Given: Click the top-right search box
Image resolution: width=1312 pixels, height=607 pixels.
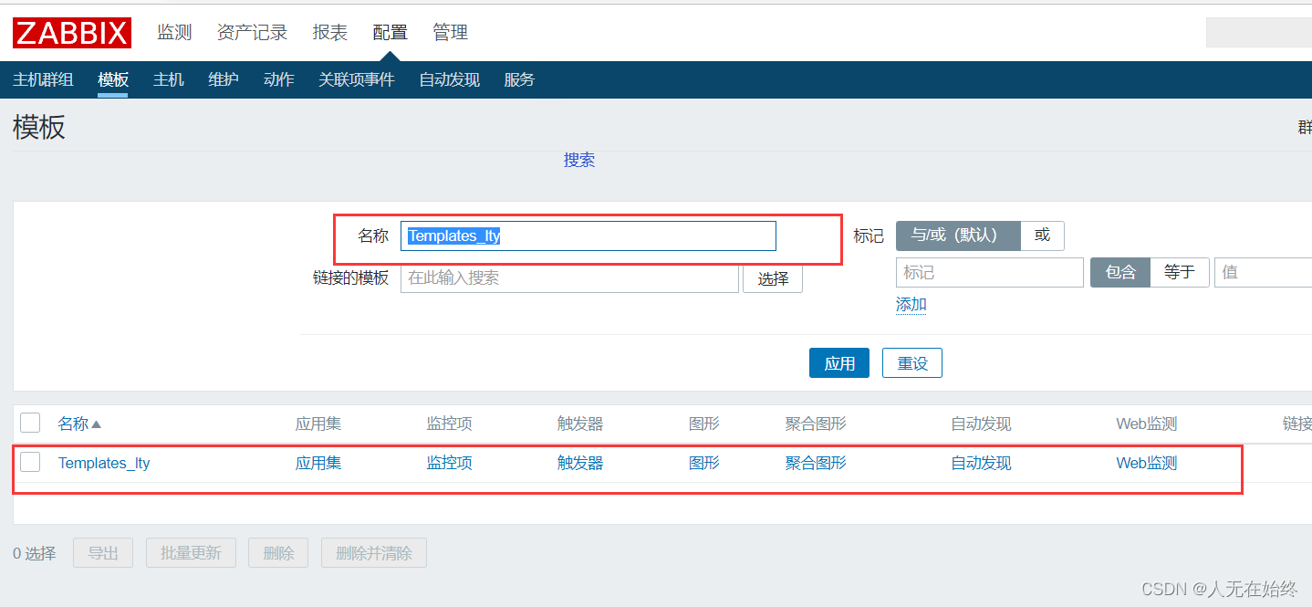Looking at the screenshot, I should click(1259, 33).
